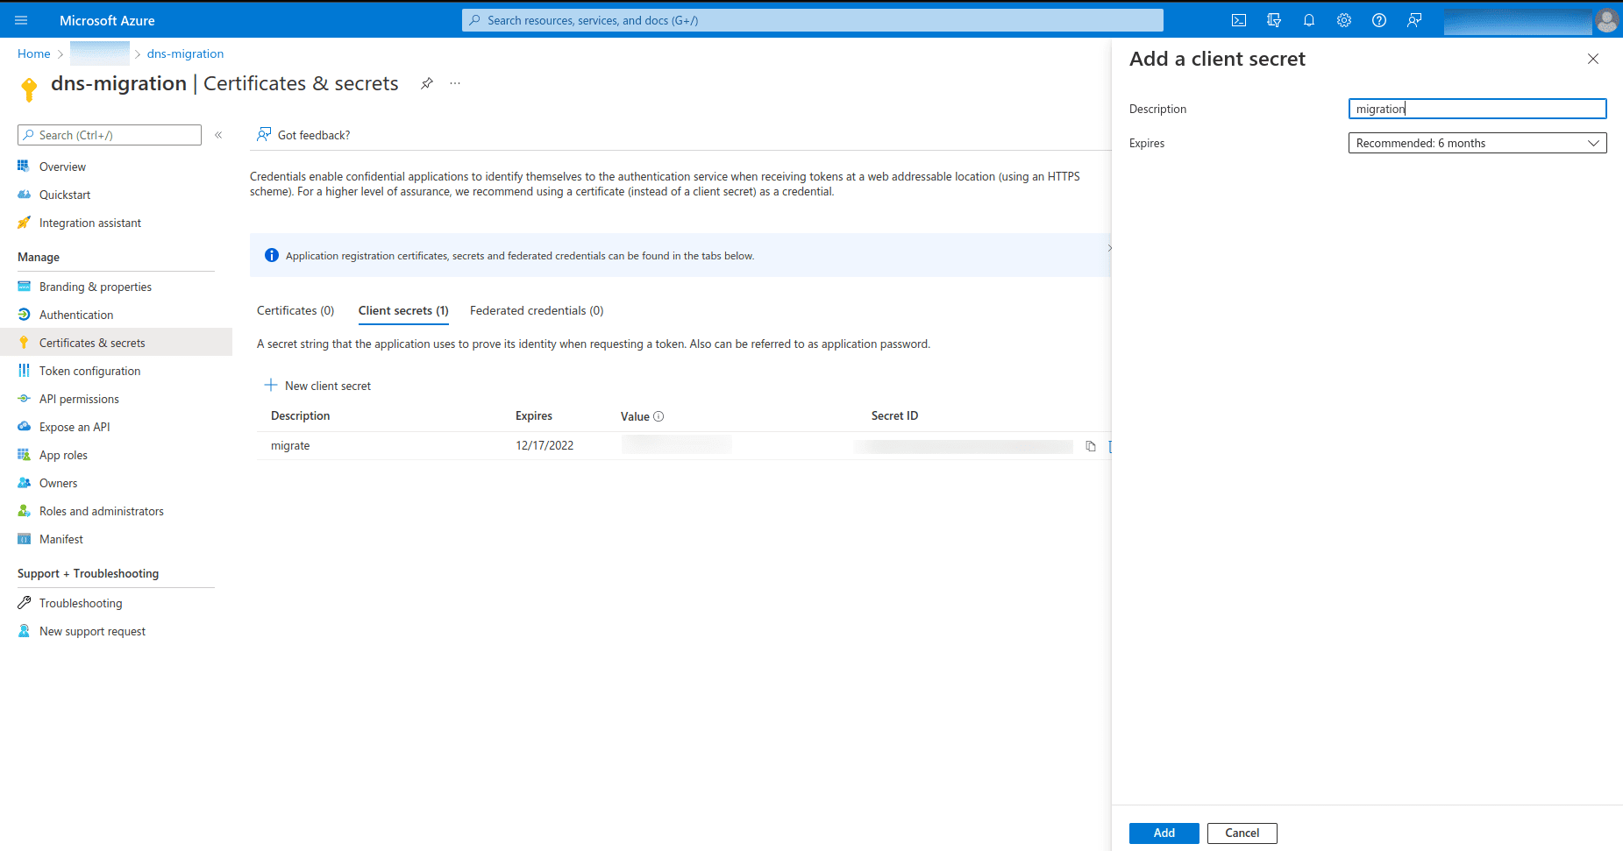Open the Federated credentials (0) tab
Image resolution: width=1623 pixels, height=851 pixels.
[x=537, y=310]
